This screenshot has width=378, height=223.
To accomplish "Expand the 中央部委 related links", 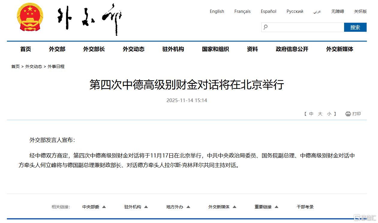I will [x=94, y=207].
